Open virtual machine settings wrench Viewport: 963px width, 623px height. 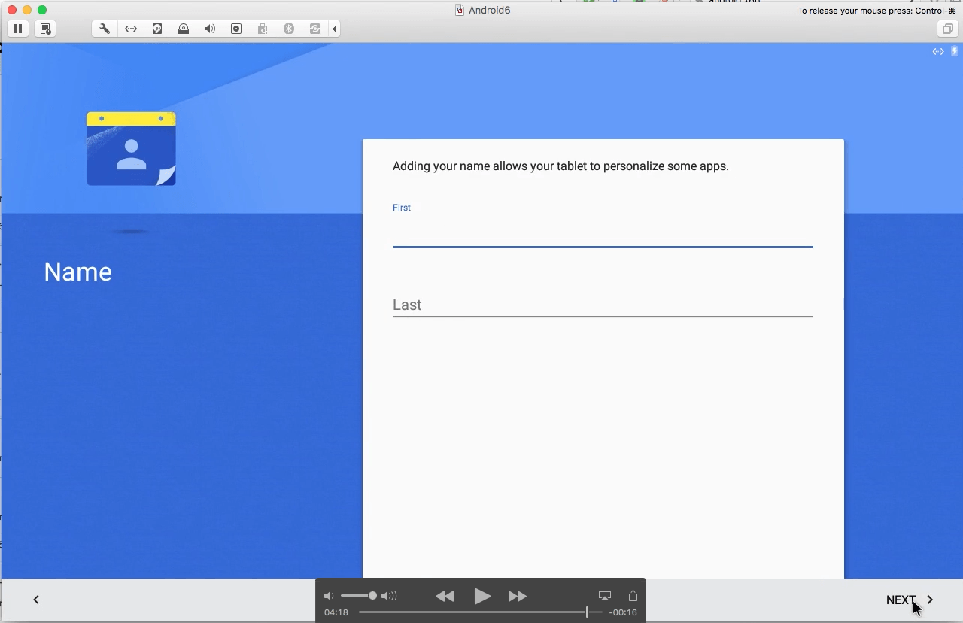pyautogui.click(x=105, y=29)
